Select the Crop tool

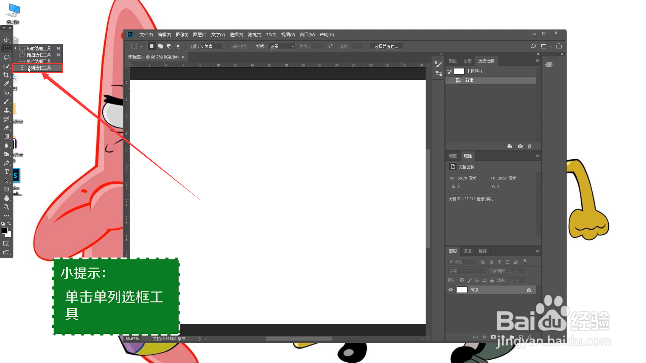pos(6,75)
